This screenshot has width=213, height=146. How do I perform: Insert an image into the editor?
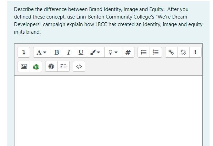(24, 66)
